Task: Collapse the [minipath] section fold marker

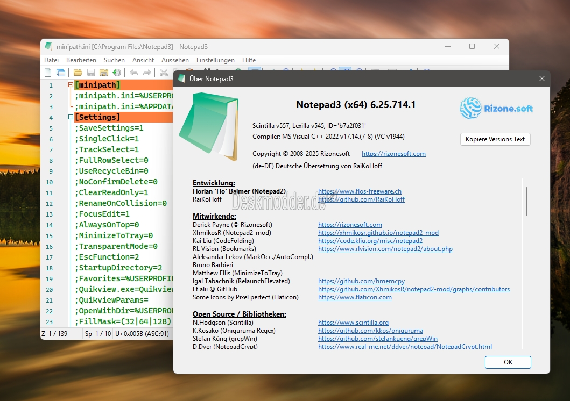Action: [71, 85]
